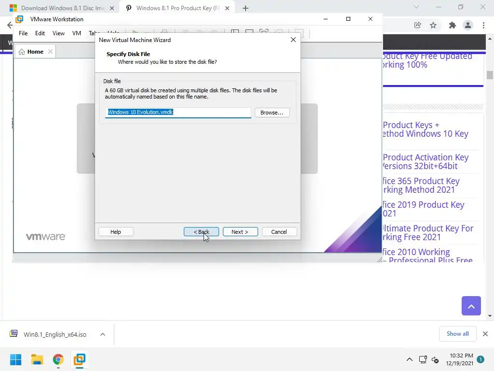
Task: Open the Edit menu in VMware
Action: [40, 33]
